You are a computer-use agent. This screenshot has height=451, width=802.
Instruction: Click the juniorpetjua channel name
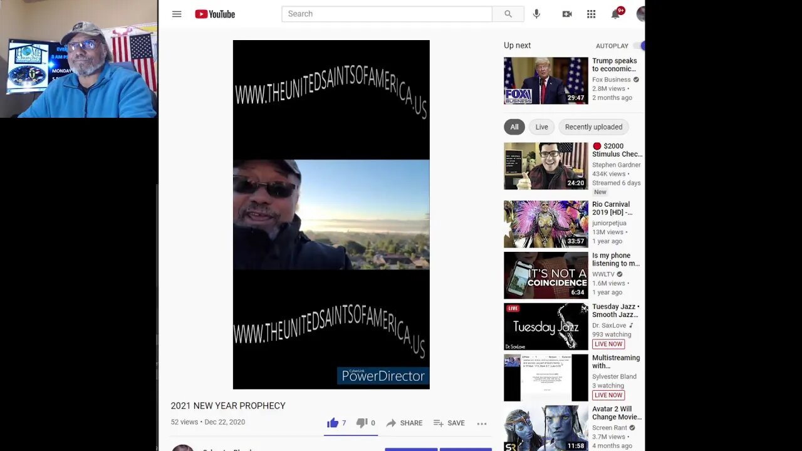(609, 223)
